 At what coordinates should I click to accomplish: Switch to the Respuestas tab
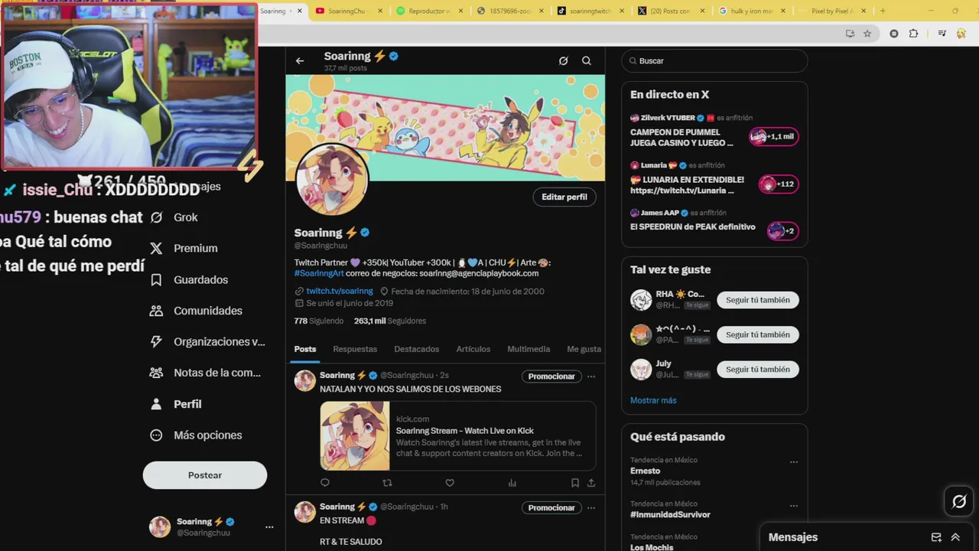(x=355, y=349)
